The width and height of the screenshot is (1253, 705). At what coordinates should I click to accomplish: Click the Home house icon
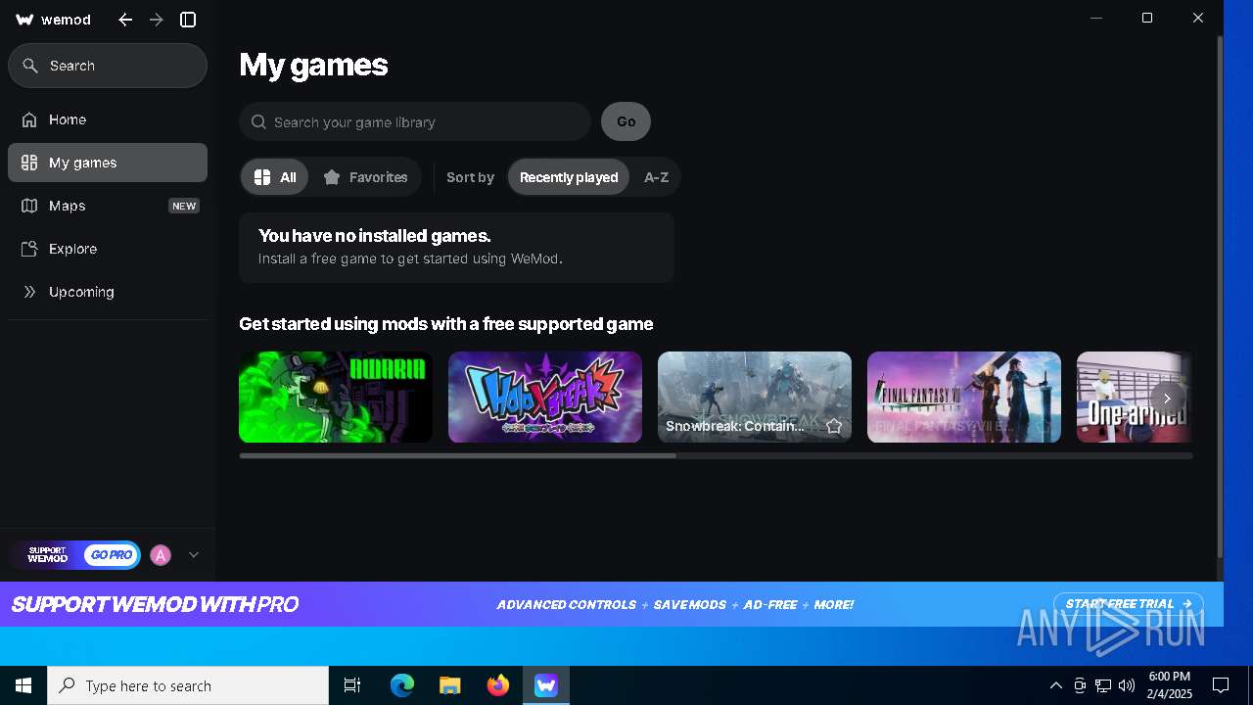coord(29,119)
